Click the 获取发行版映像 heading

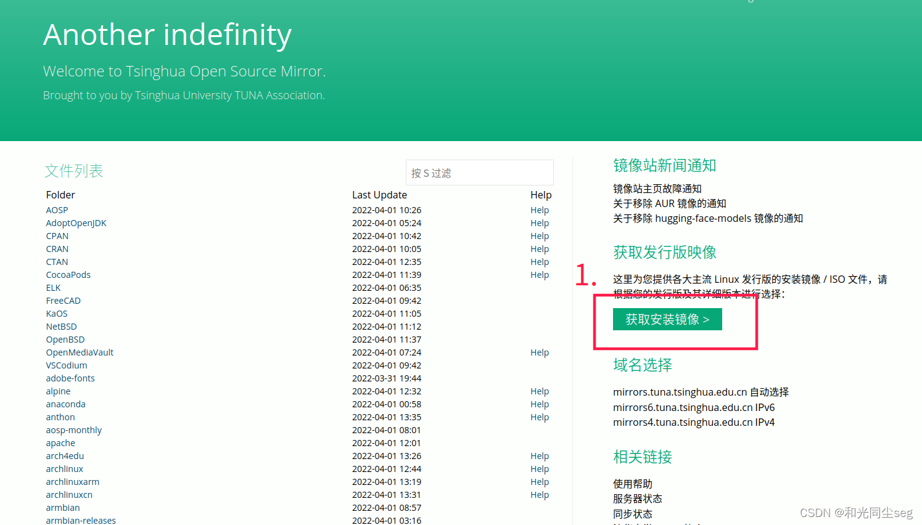coord(665,252)
